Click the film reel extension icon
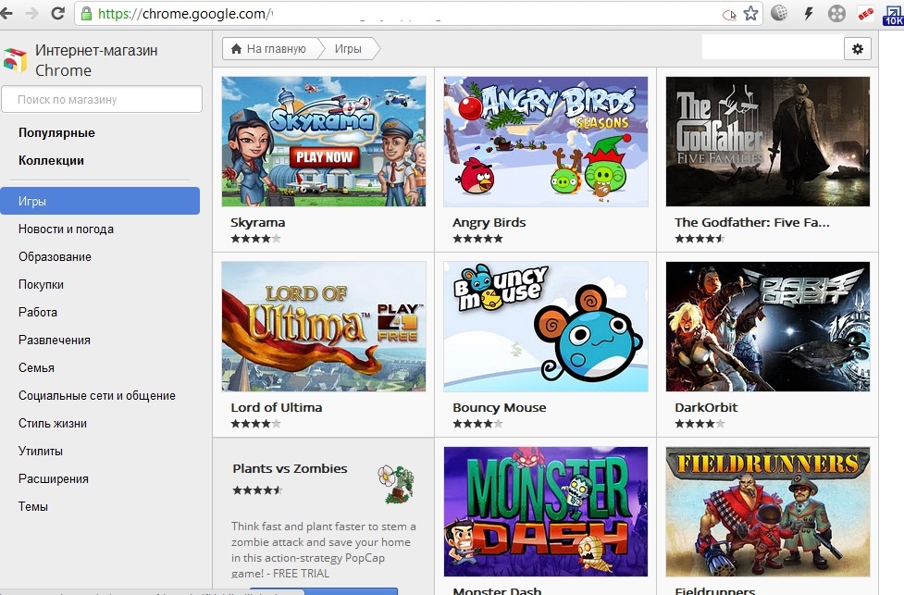The image size is (904, 595). click(x=836, y=13)
